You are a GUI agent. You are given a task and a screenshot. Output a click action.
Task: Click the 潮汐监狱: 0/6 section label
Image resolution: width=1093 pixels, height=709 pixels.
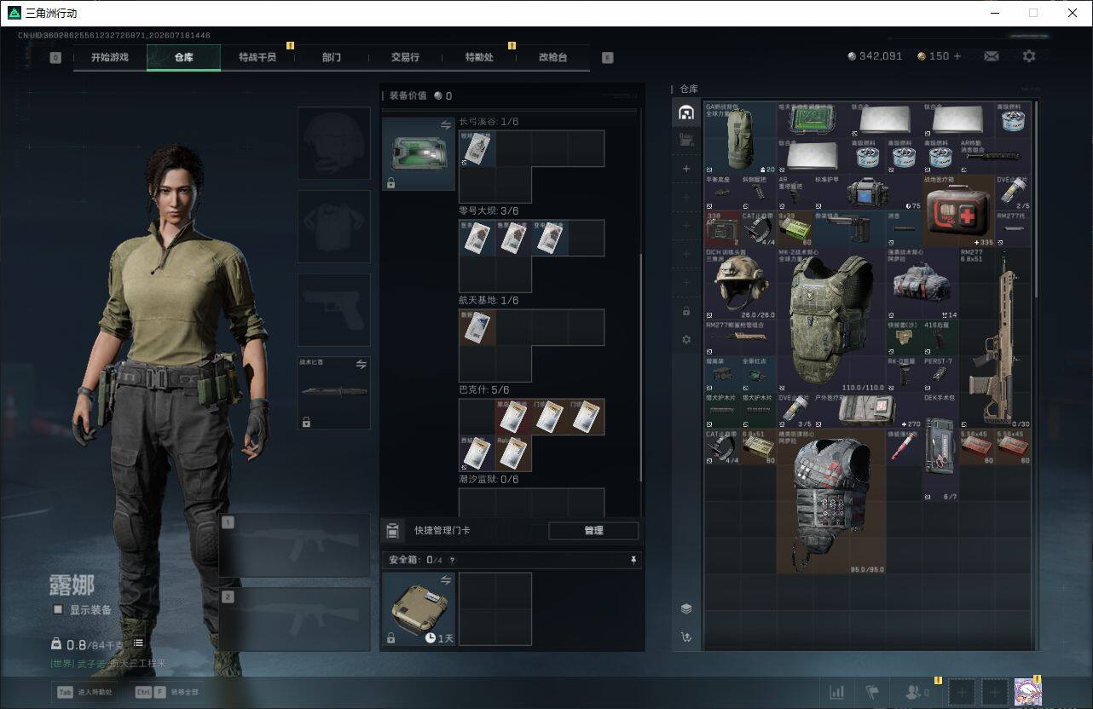[x=489, y=479]
